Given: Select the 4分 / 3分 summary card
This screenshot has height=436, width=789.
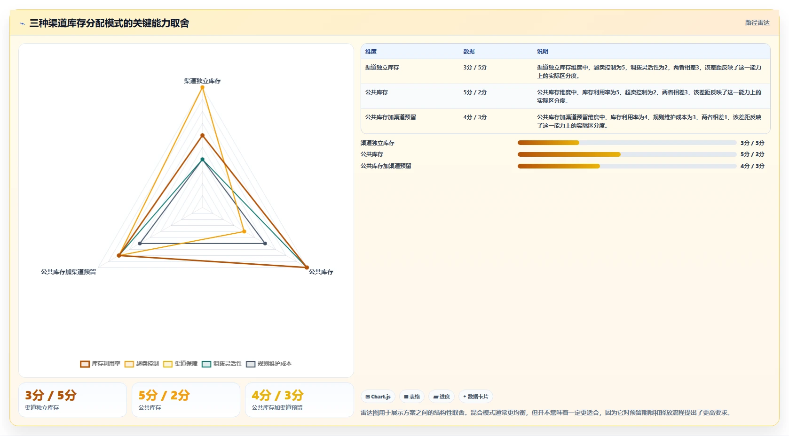Looking at the screenshot, I should click(x=299, y=400).
